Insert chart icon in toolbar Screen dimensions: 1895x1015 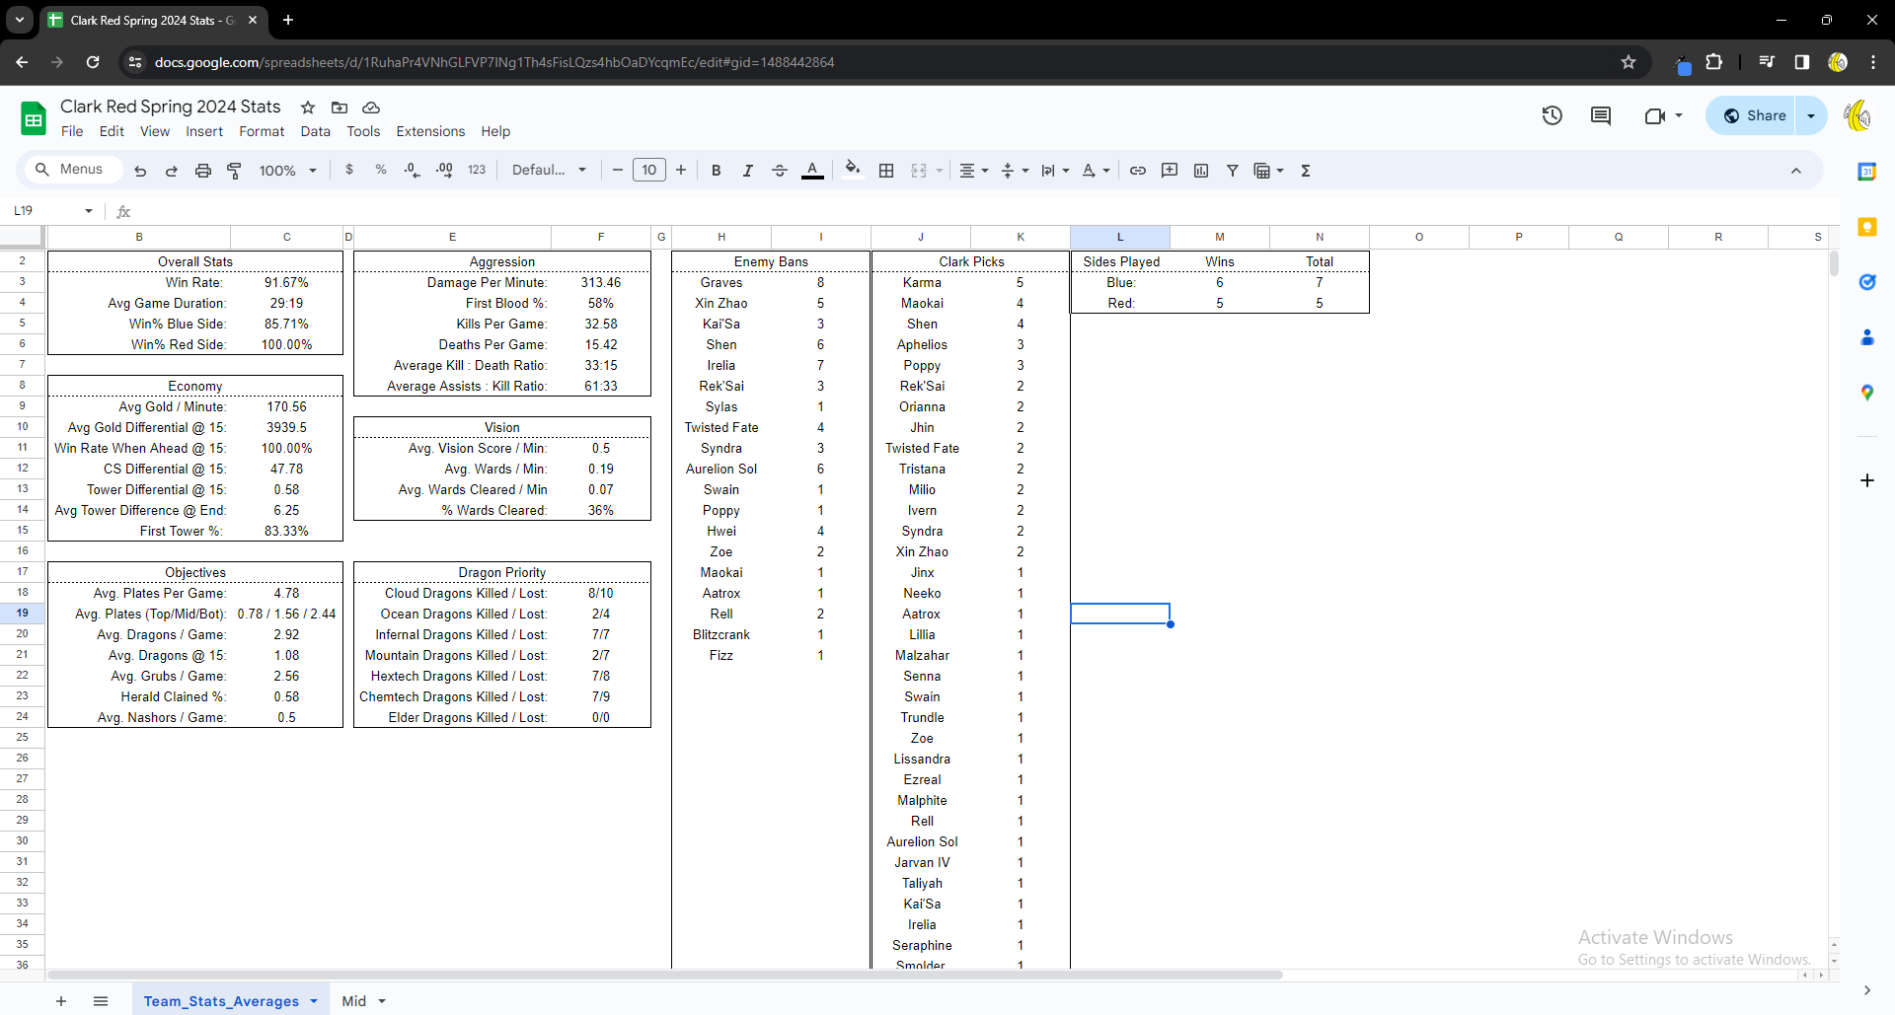1201,171
